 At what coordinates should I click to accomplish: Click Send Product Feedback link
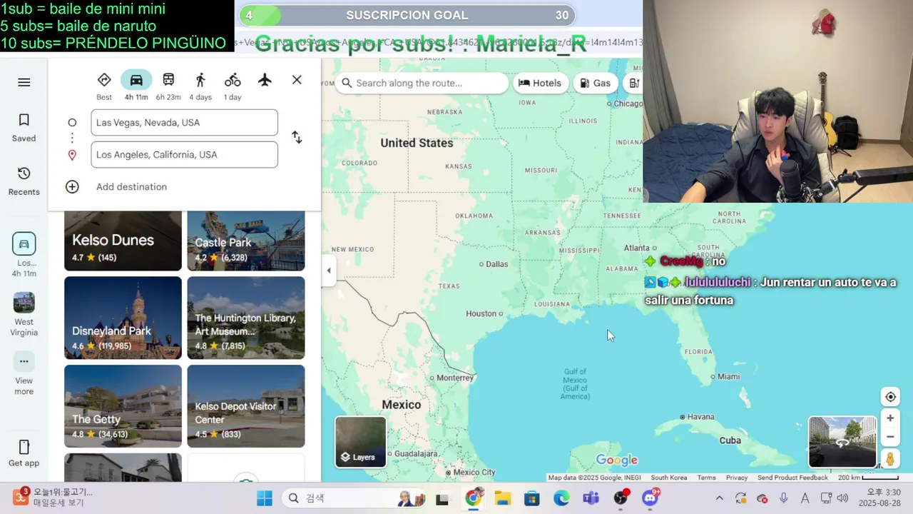(x=792, y=478)
